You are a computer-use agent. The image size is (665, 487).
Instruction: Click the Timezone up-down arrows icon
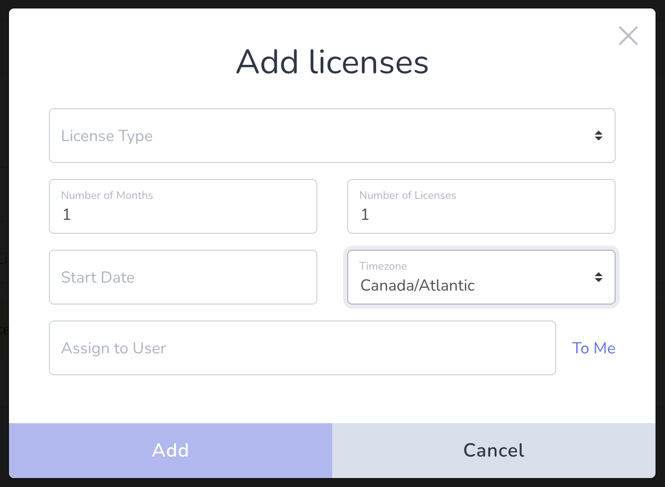tap(599, 277)
